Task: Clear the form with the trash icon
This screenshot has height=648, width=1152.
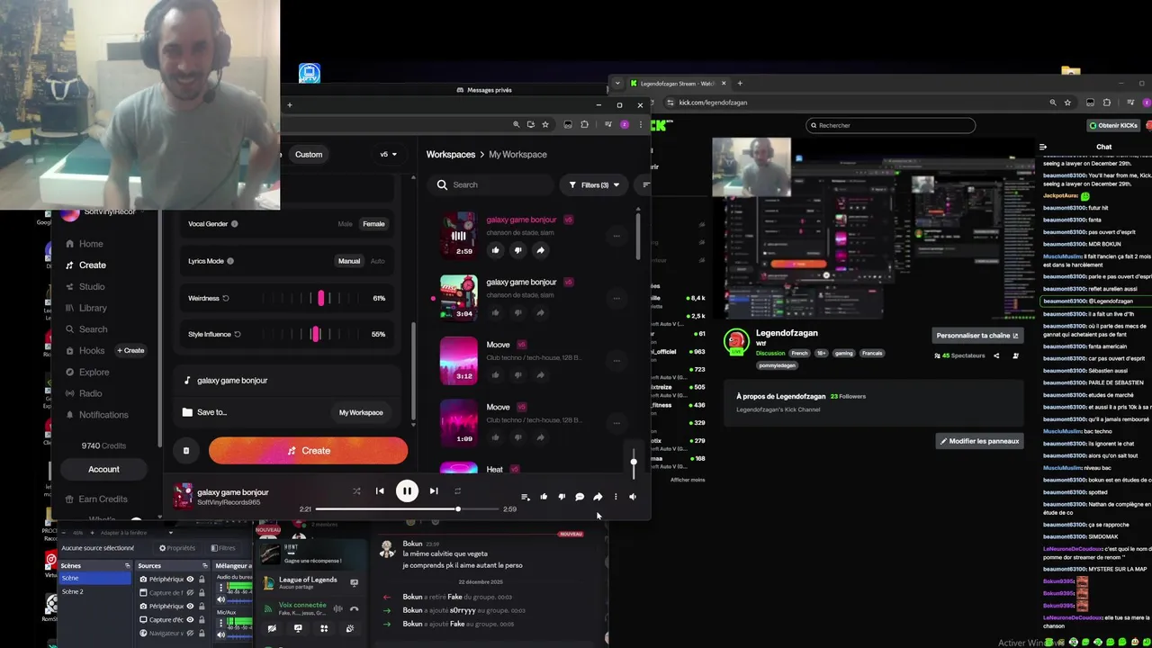Action: click(x=186, y=451)
